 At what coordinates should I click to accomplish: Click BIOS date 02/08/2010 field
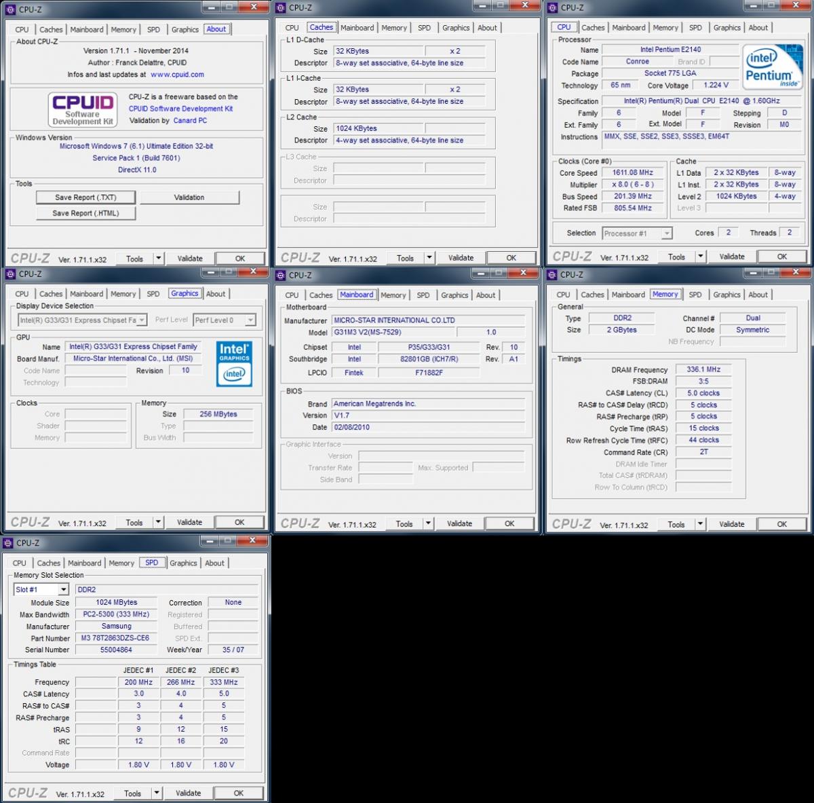(x=428, y=428)
